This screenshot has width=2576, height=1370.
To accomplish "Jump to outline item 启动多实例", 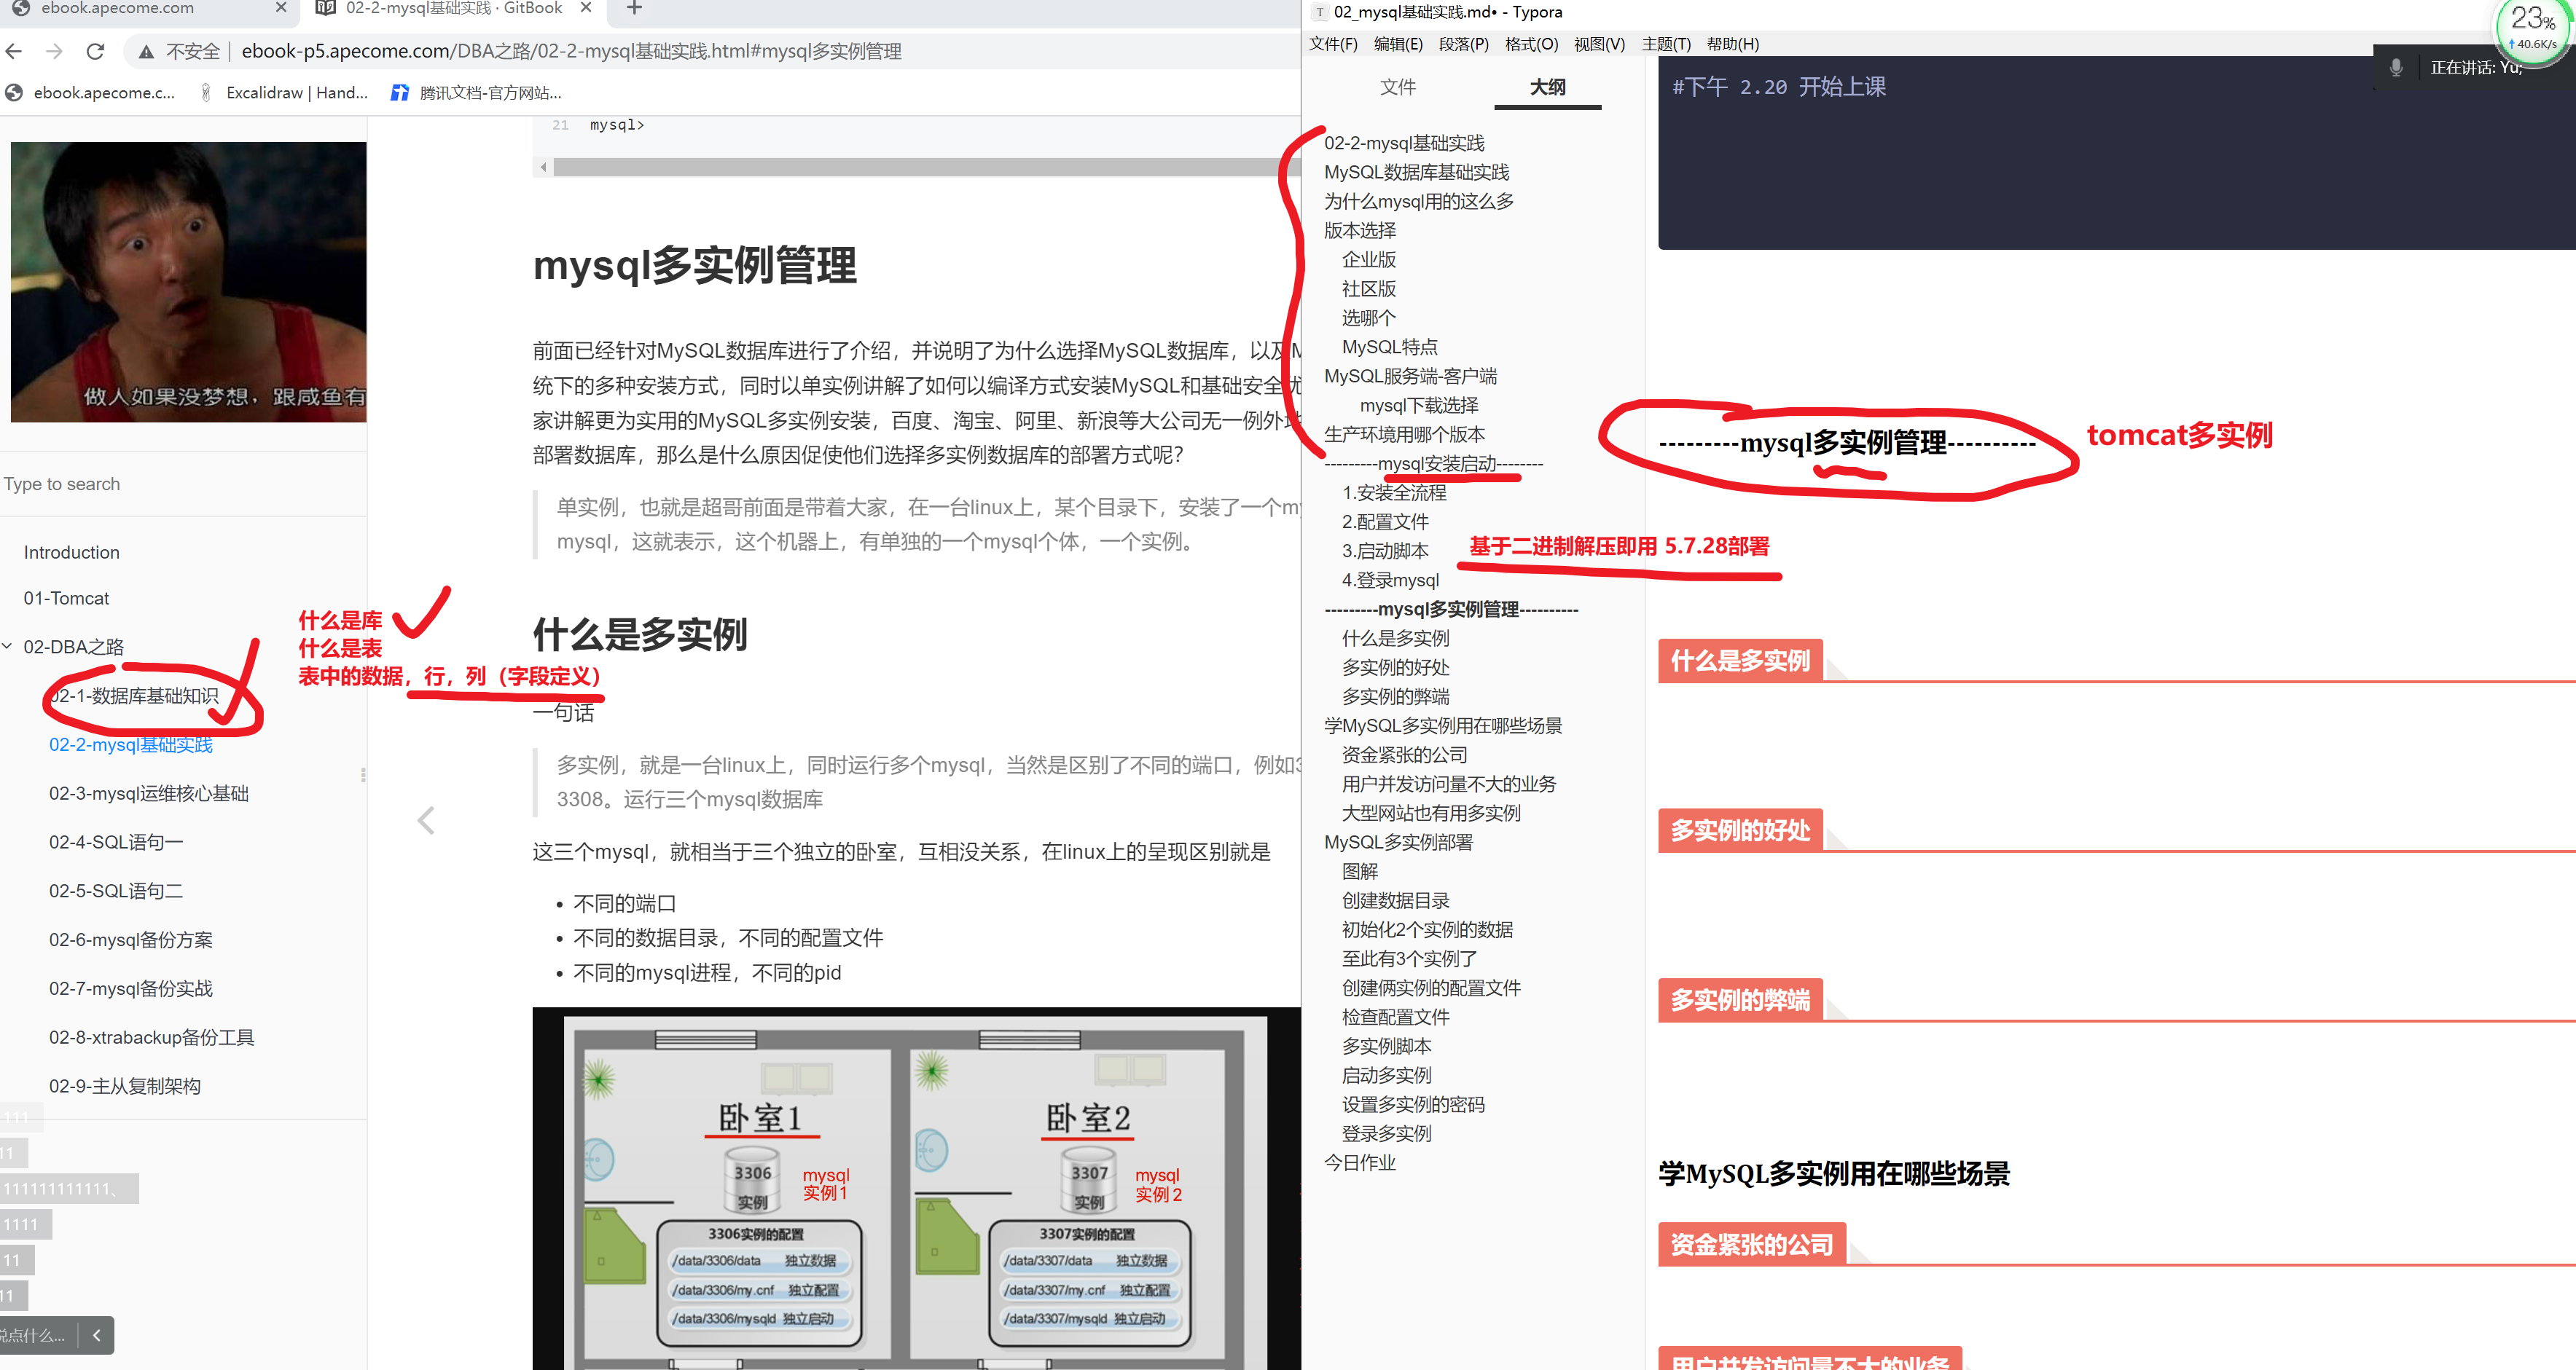I will (1387, 1076).
